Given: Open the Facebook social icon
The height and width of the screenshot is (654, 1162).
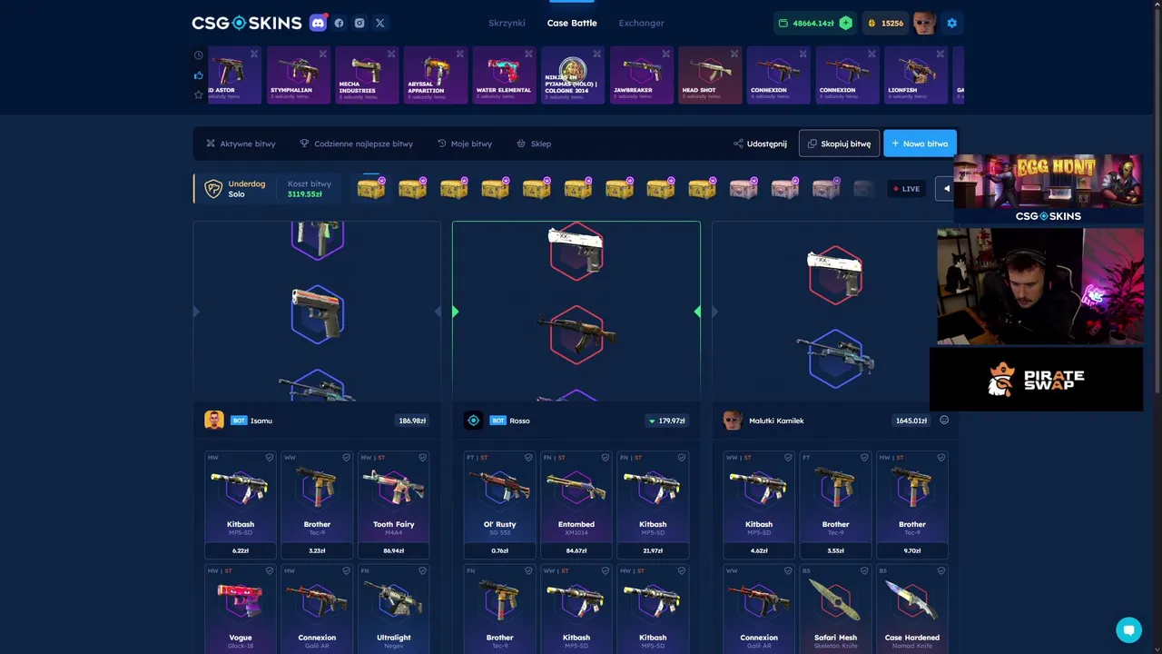Looking at the screenshot, I should 340,23.
